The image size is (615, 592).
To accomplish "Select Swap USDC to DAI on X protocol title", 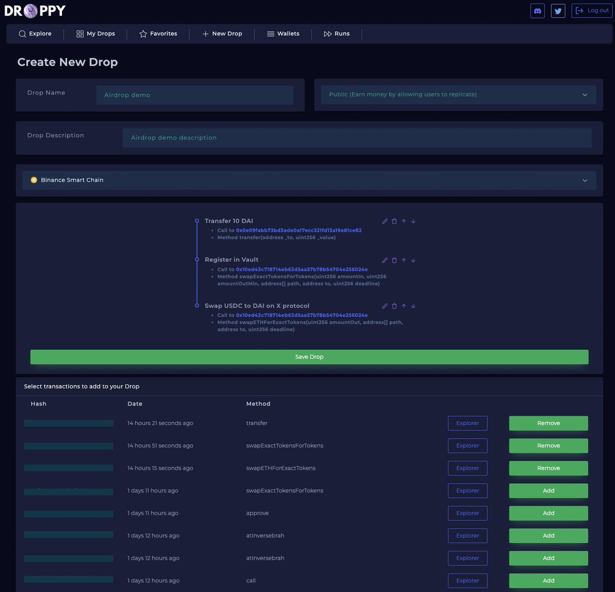I will click(x=257, y=306).
